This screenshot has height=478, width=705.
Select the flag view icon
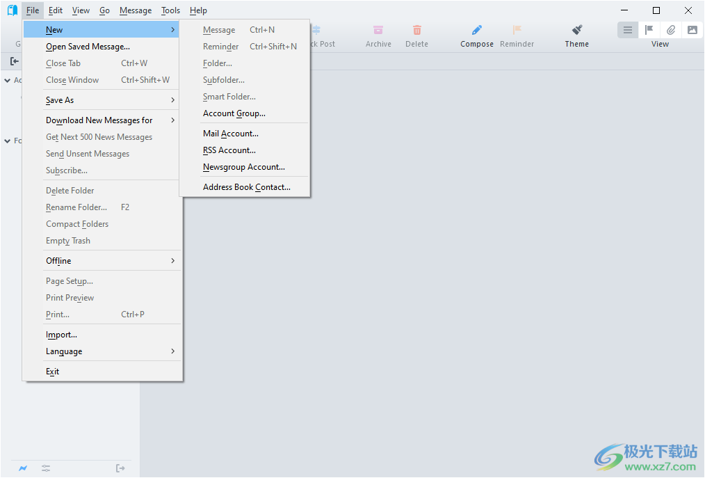[x=649, y=30]
